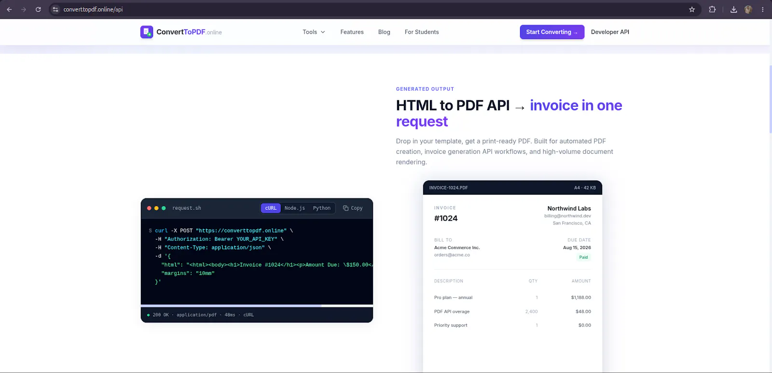This screenshot has width=772, height=373.
Task: Click the GENERATED OUTPUT label
Action: (425, 89)
